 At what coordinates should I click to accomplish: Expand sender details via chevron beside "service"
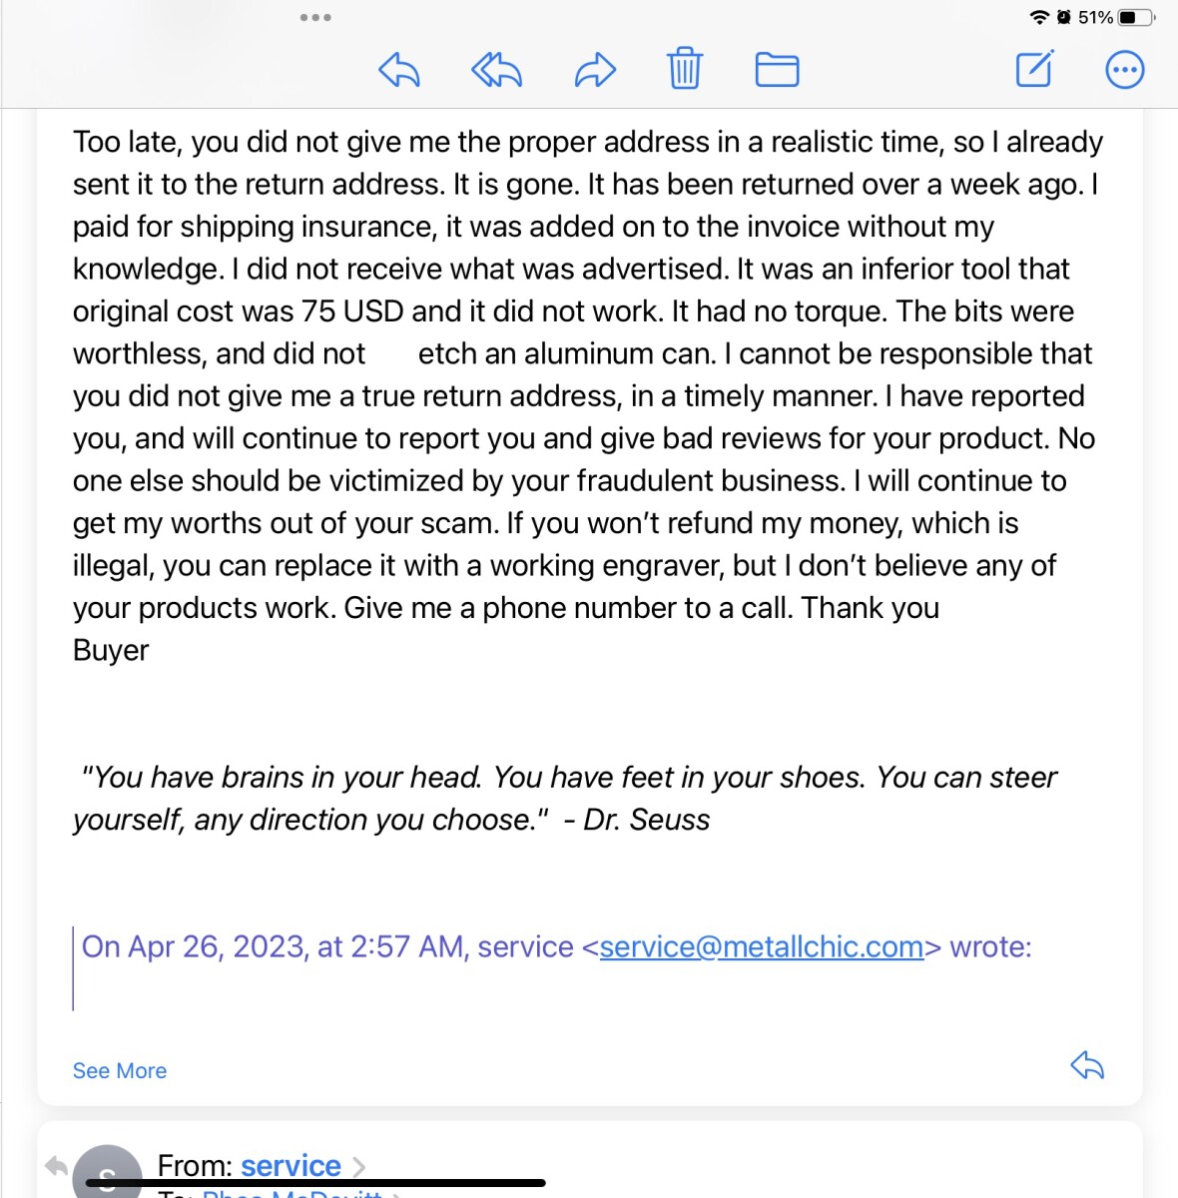359,1166
